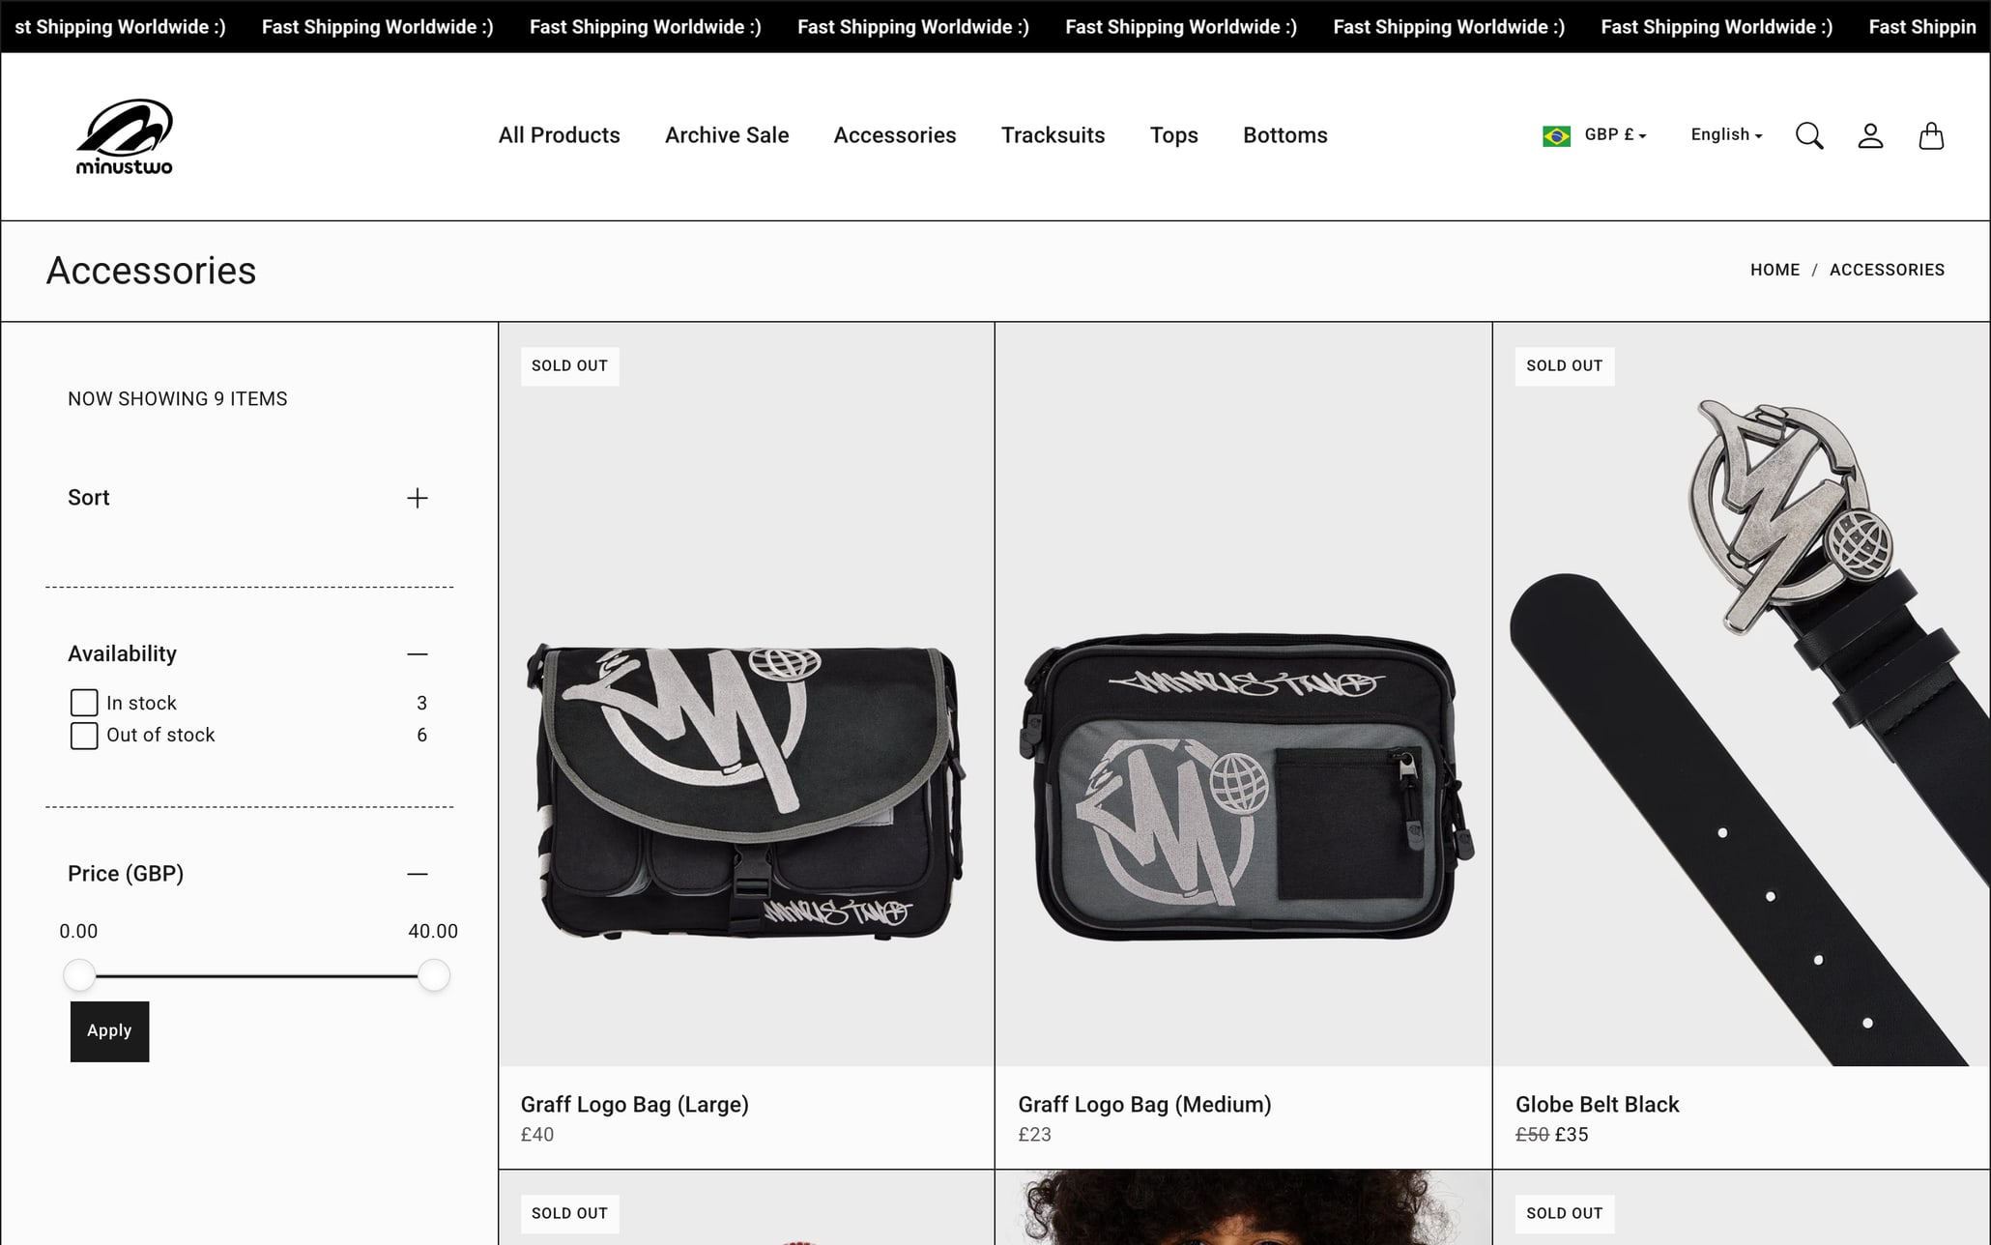Click the Globe Belt Black product image
Viewport: 1991px width, 1245px height.
pyautogui.click(x=1741, y=694)
